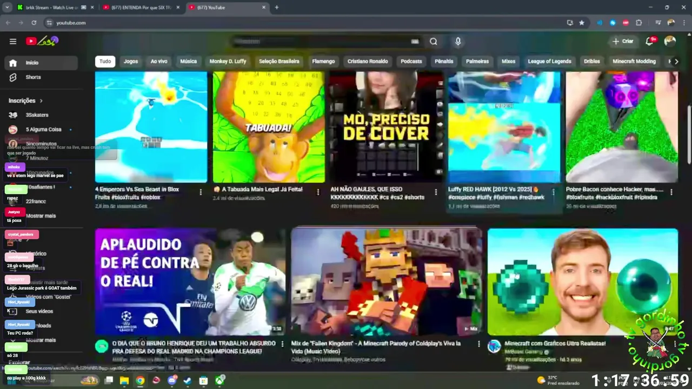Select the Mixes filter chip
The width and height of the screenshot is (692, 389).
click(x=508, y=62)
